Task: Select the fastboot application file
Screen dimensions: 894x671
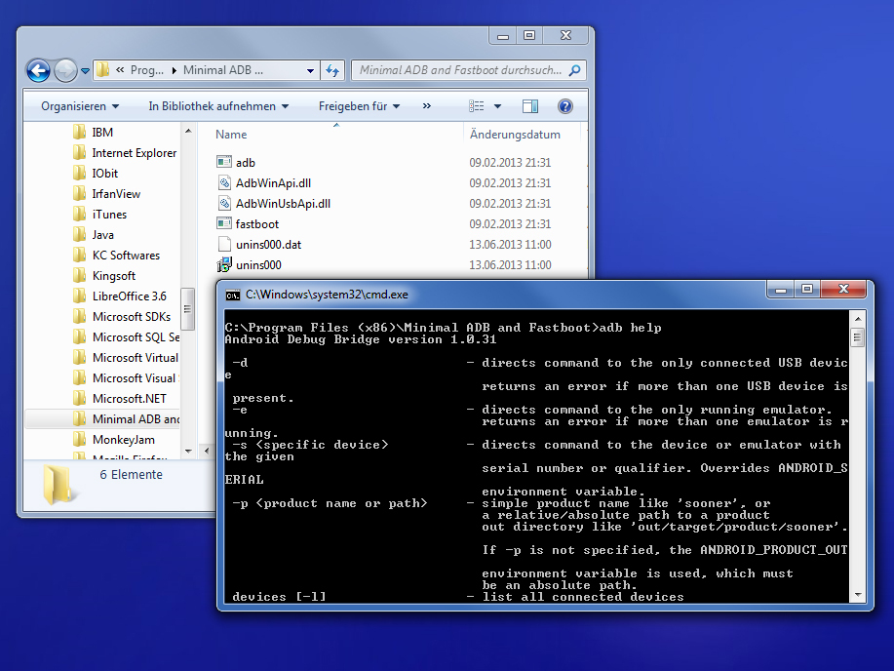Action: (256, 224)
